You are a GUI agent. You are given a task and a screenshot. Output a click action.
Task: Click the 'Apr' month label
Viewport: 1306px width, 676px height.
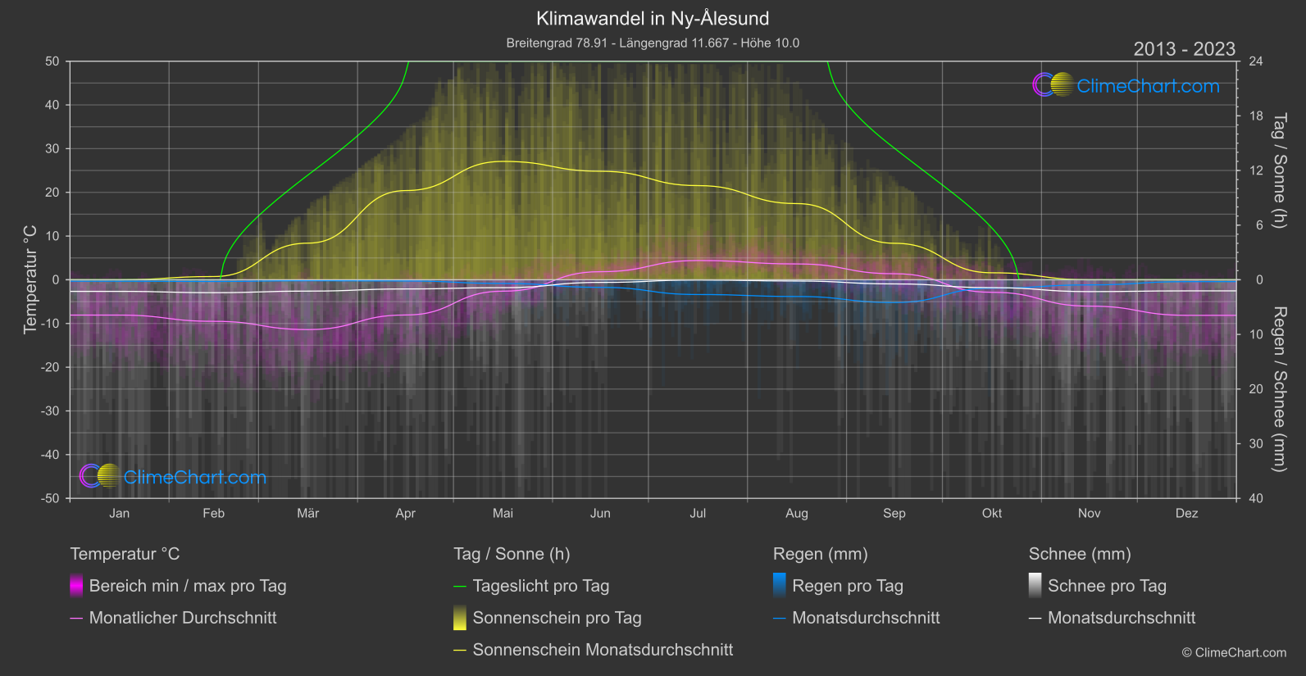pyautogui.click(x=406, y=513)
